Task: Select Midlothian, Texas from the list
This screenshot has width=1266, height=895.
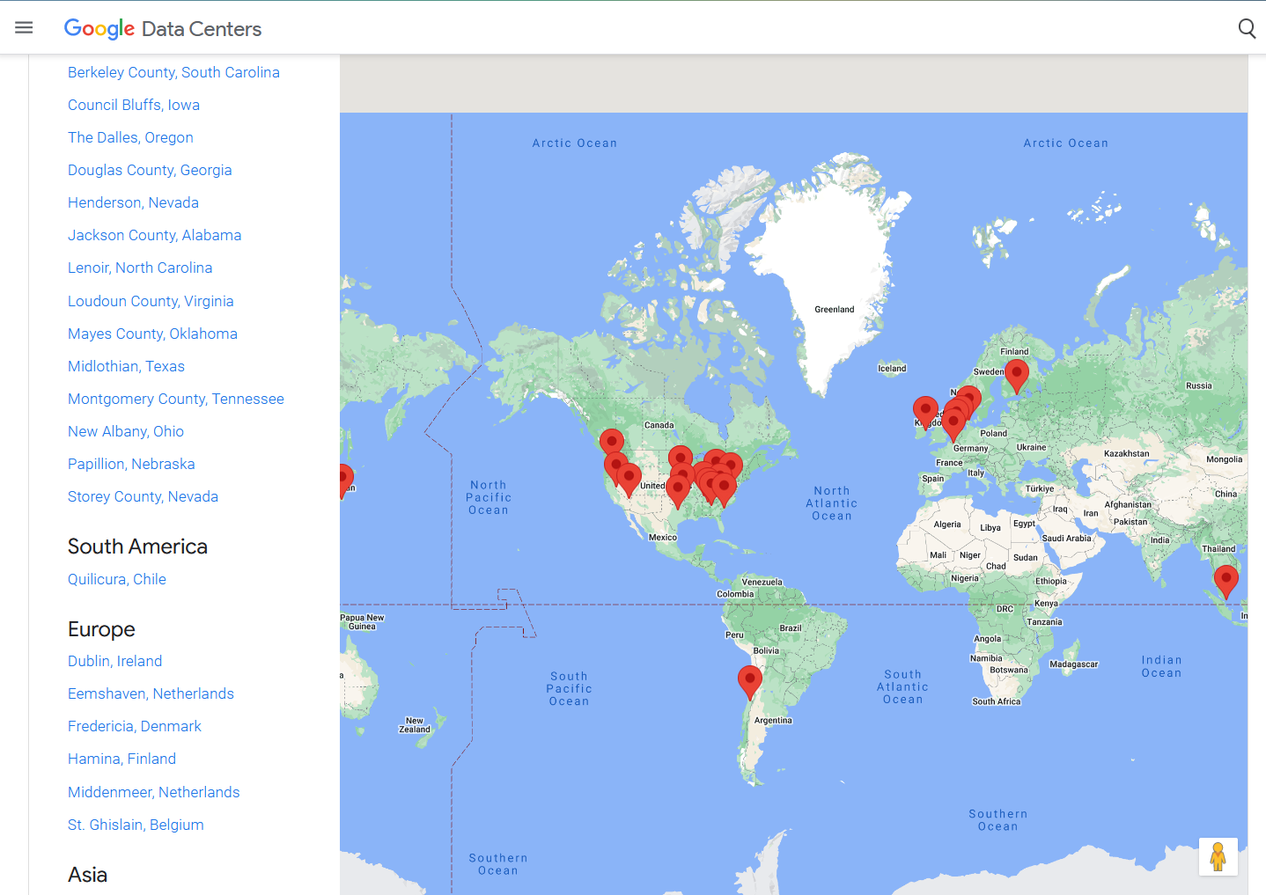Action: 126,366
